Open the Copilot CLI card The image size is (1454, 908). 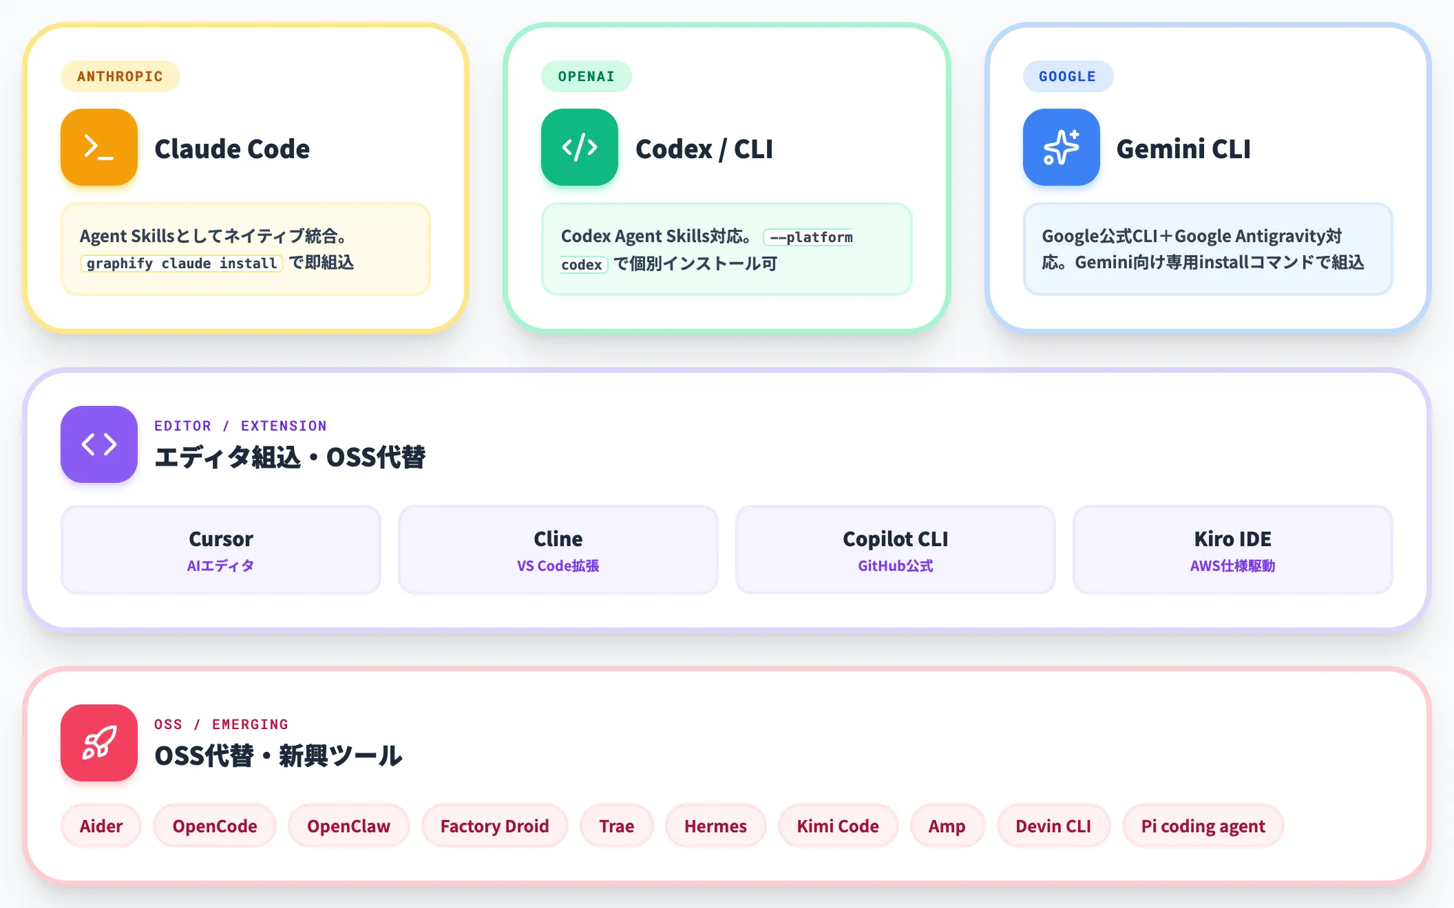pos(896,550)
